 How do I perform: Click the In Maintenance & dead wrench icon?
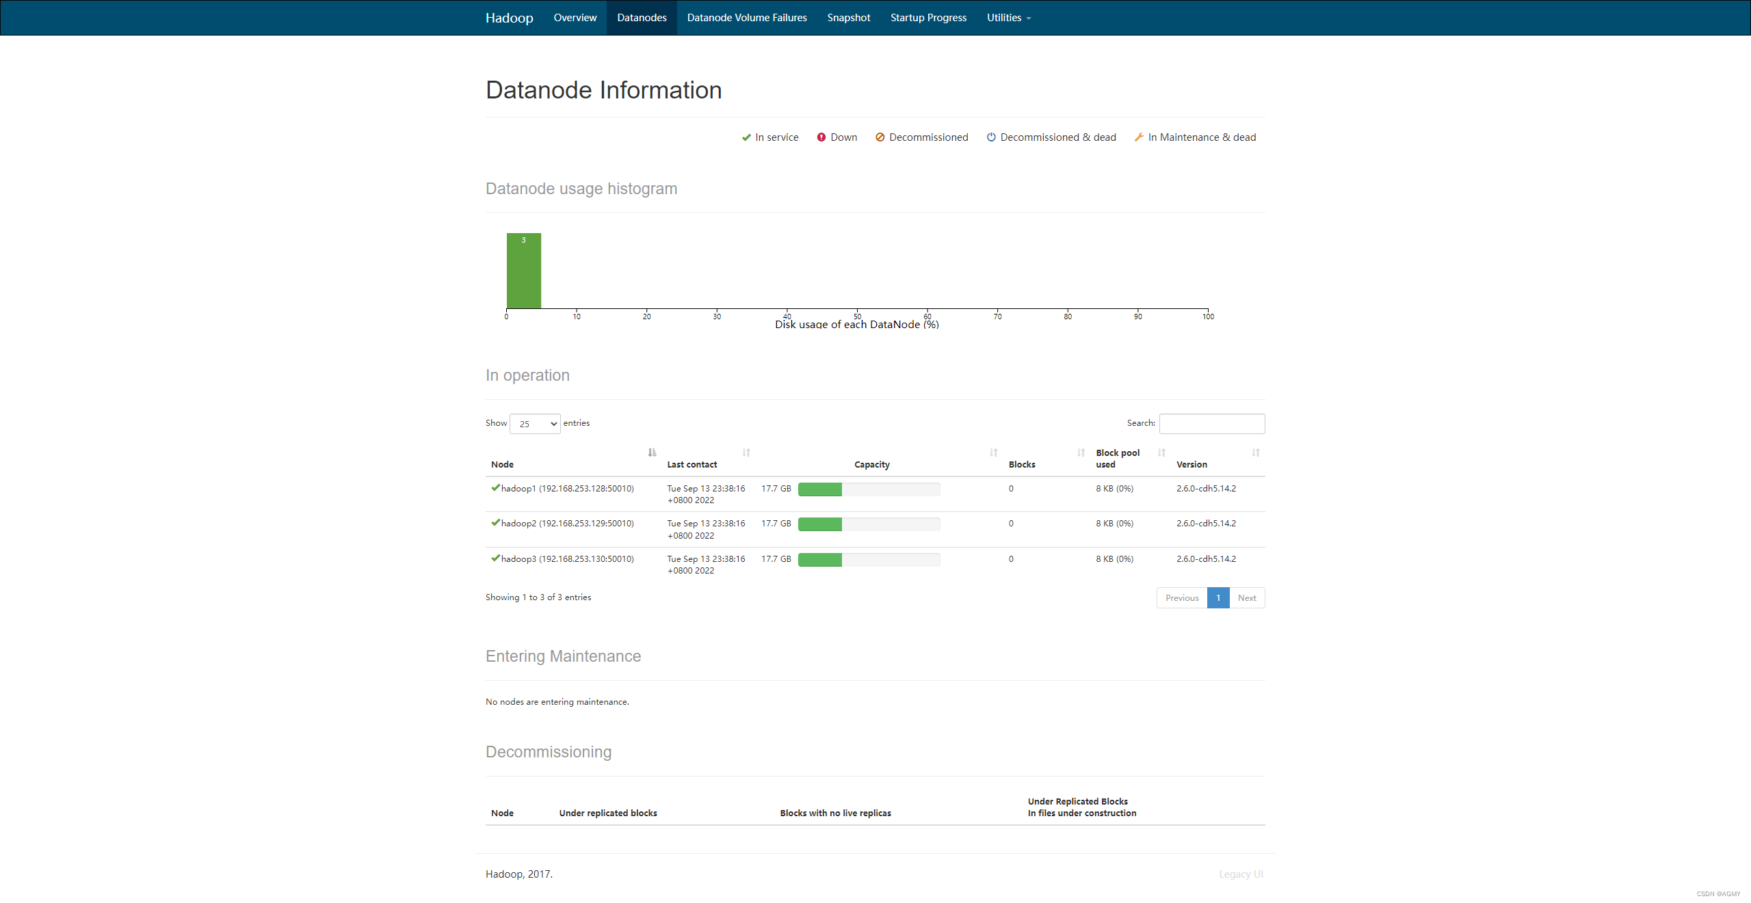[x=1139, y=137]
